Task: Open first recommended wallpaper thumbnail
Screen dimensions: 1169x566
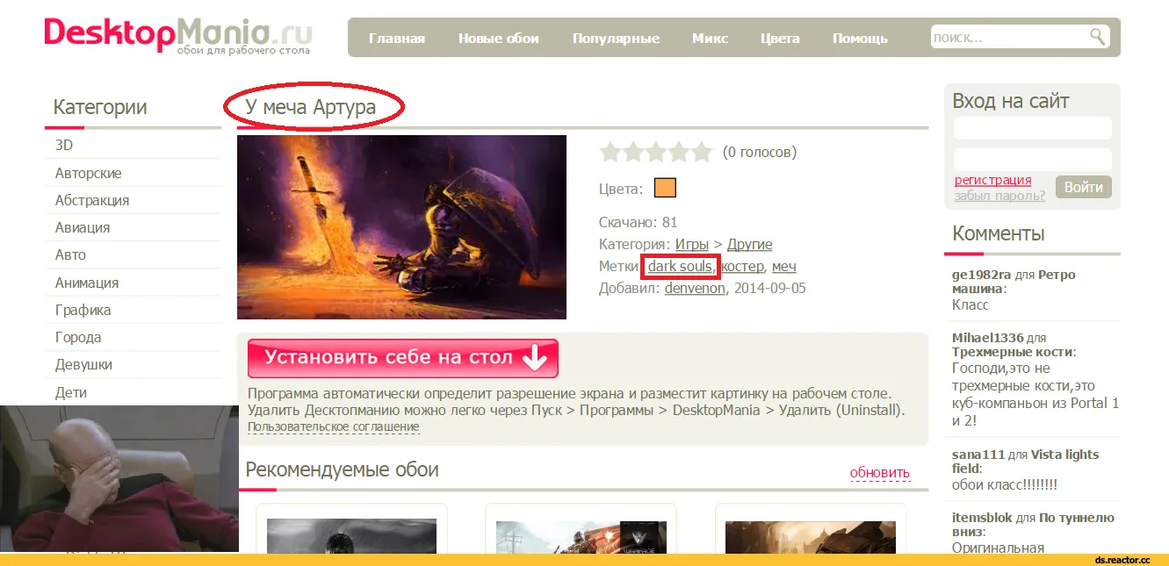Action: 351,535
